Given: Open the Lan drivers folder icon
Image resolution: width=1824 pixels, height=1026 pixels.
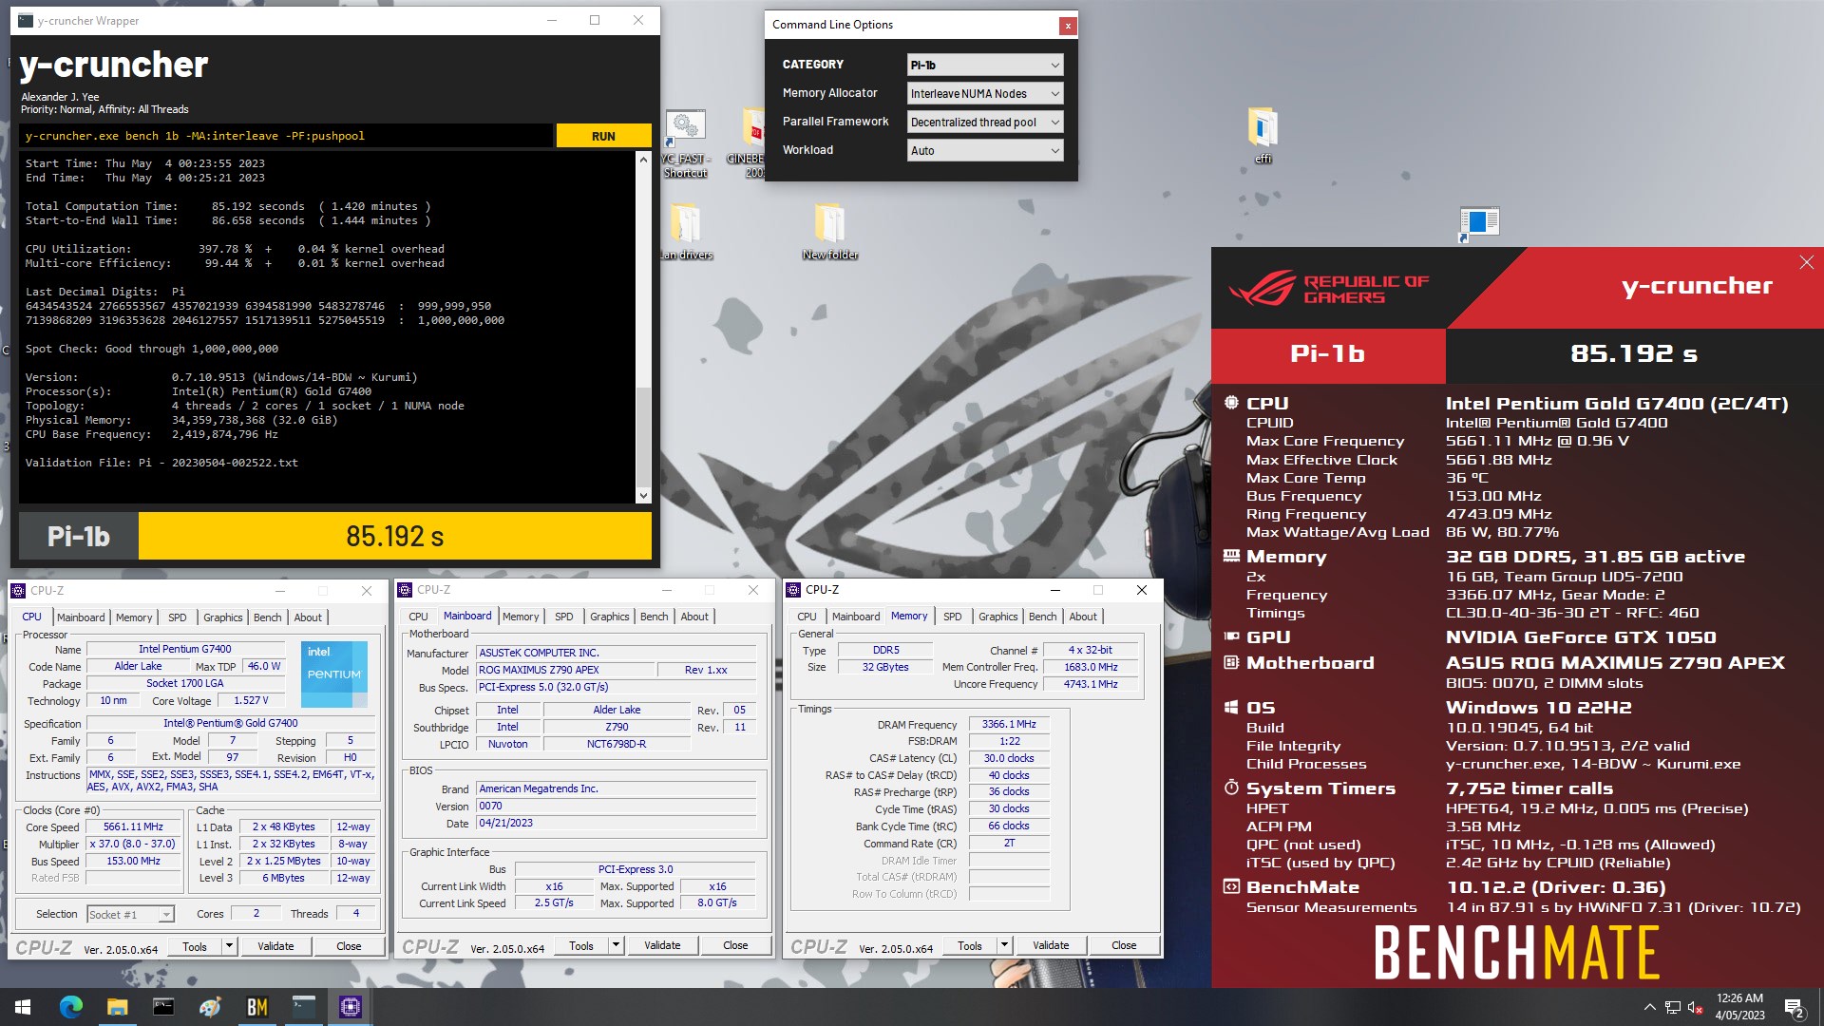Looking at the screenshot, I should click(686, 233).
